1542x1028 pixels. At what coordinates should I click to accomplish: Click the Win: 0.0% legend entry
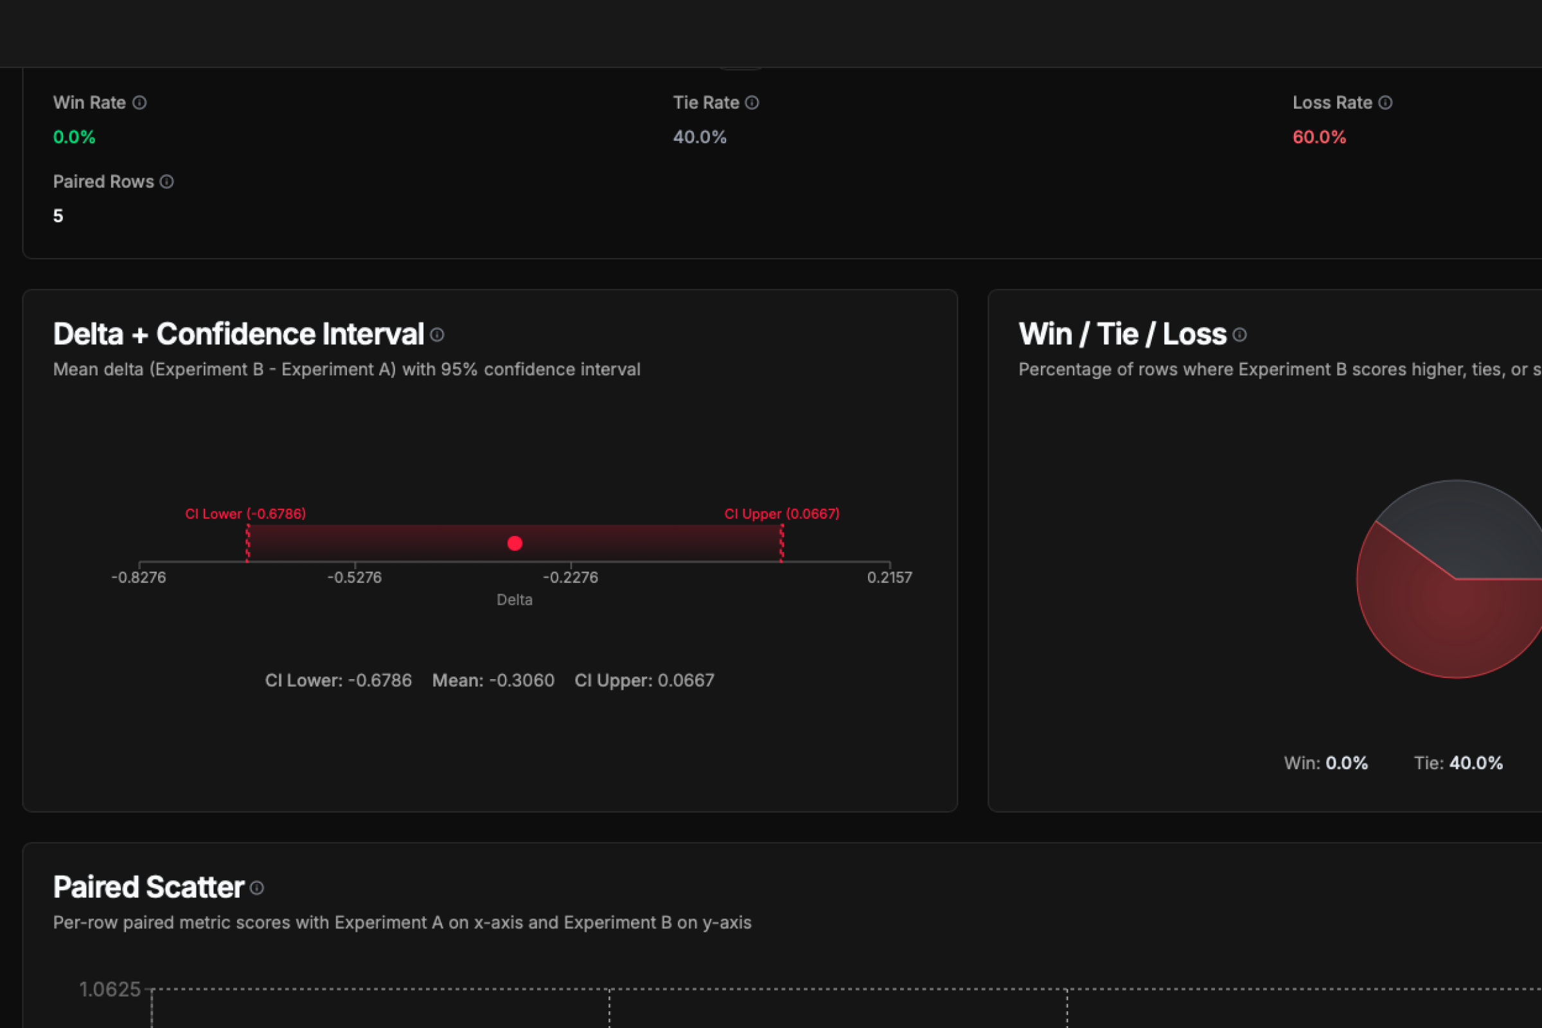pyautogui.click(x=1325, y=763)
